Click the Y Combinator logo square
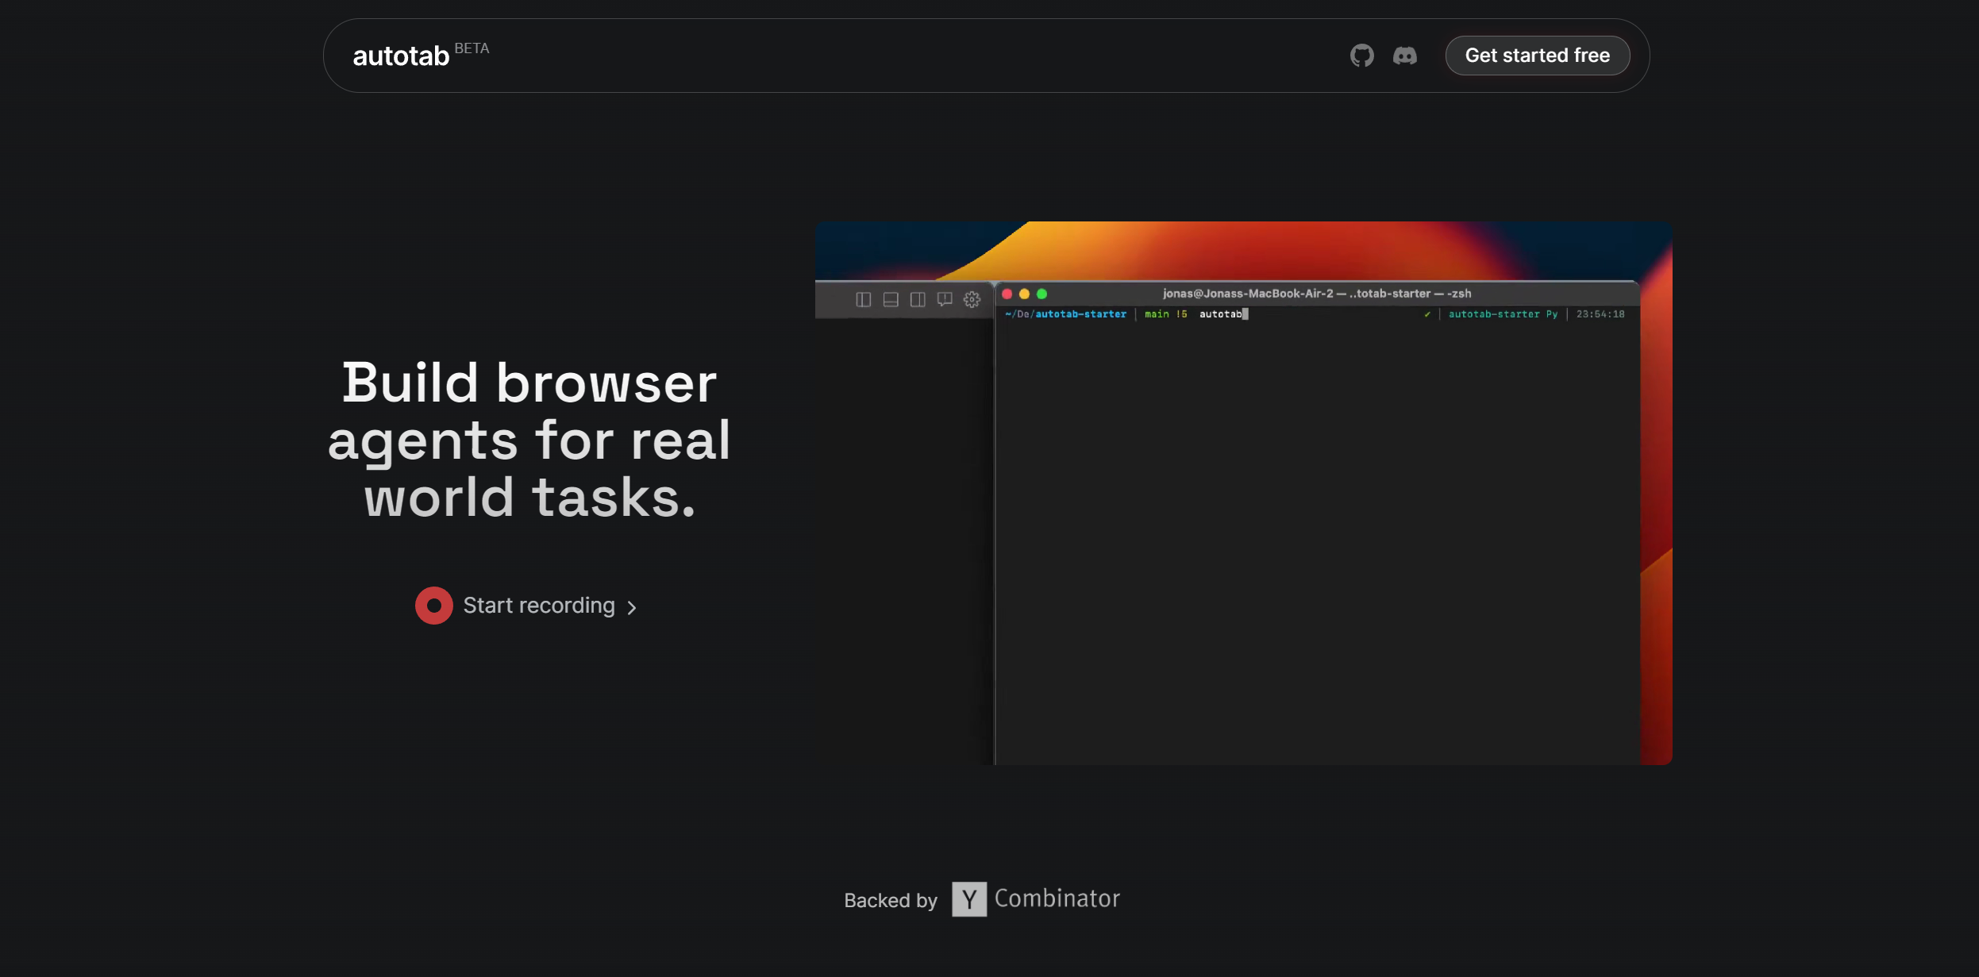This screenshot has width=1979, height=977. pos(968,899)
